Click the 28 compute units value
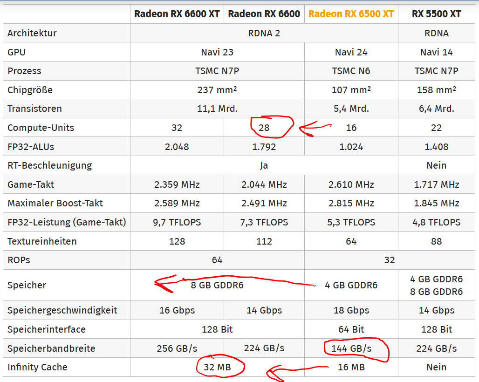Screen dimensions: 479x382 click(x=264, y=128)
